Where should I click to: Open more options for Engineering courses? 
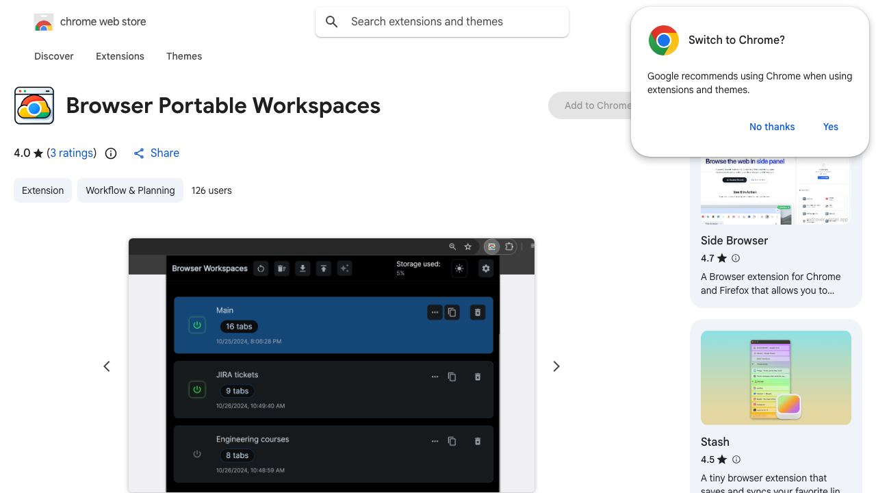tap(435, 441)
